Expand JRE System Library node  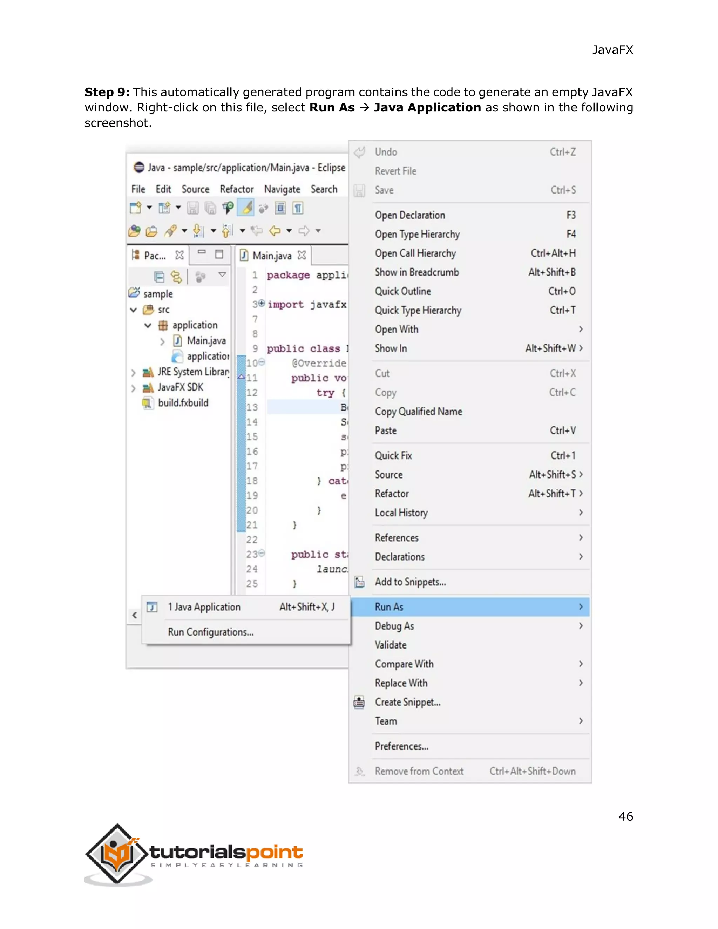pos(133,373)
